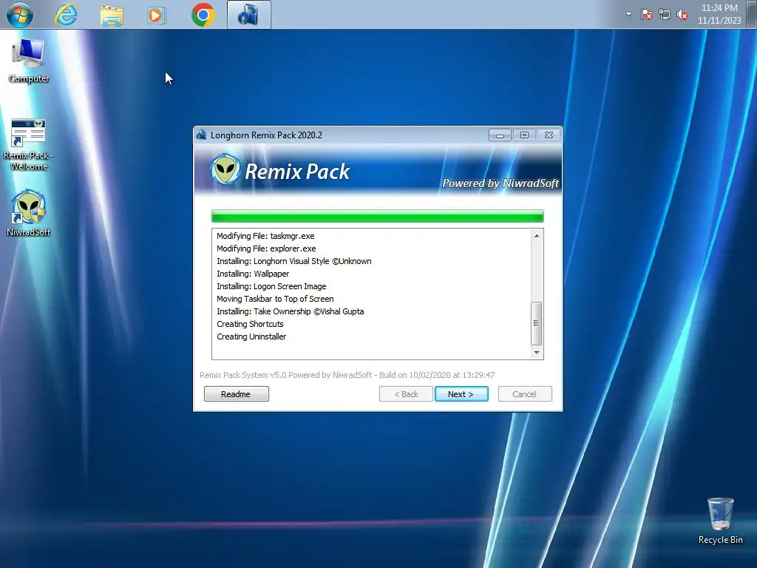
Task: Click the green installation progress bar
Action: [x=378, y=216]
